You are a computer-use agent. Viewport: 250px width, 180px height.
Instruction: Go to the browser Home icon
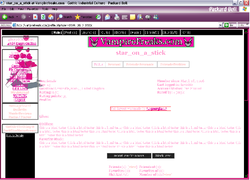pyautogui.click(x=51, y=17)
